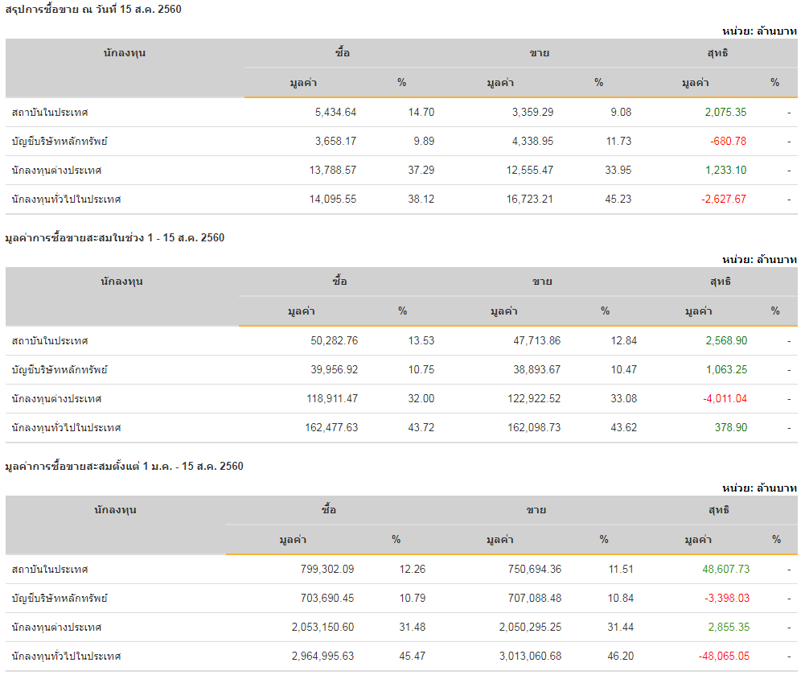
Task: Select buy value 50,282.76 in second table
Action: coord(334,340)
